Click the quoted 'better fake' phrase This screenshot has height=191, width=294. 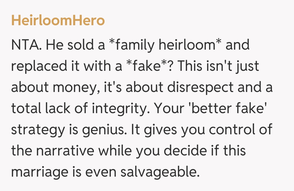coord(232,109)
